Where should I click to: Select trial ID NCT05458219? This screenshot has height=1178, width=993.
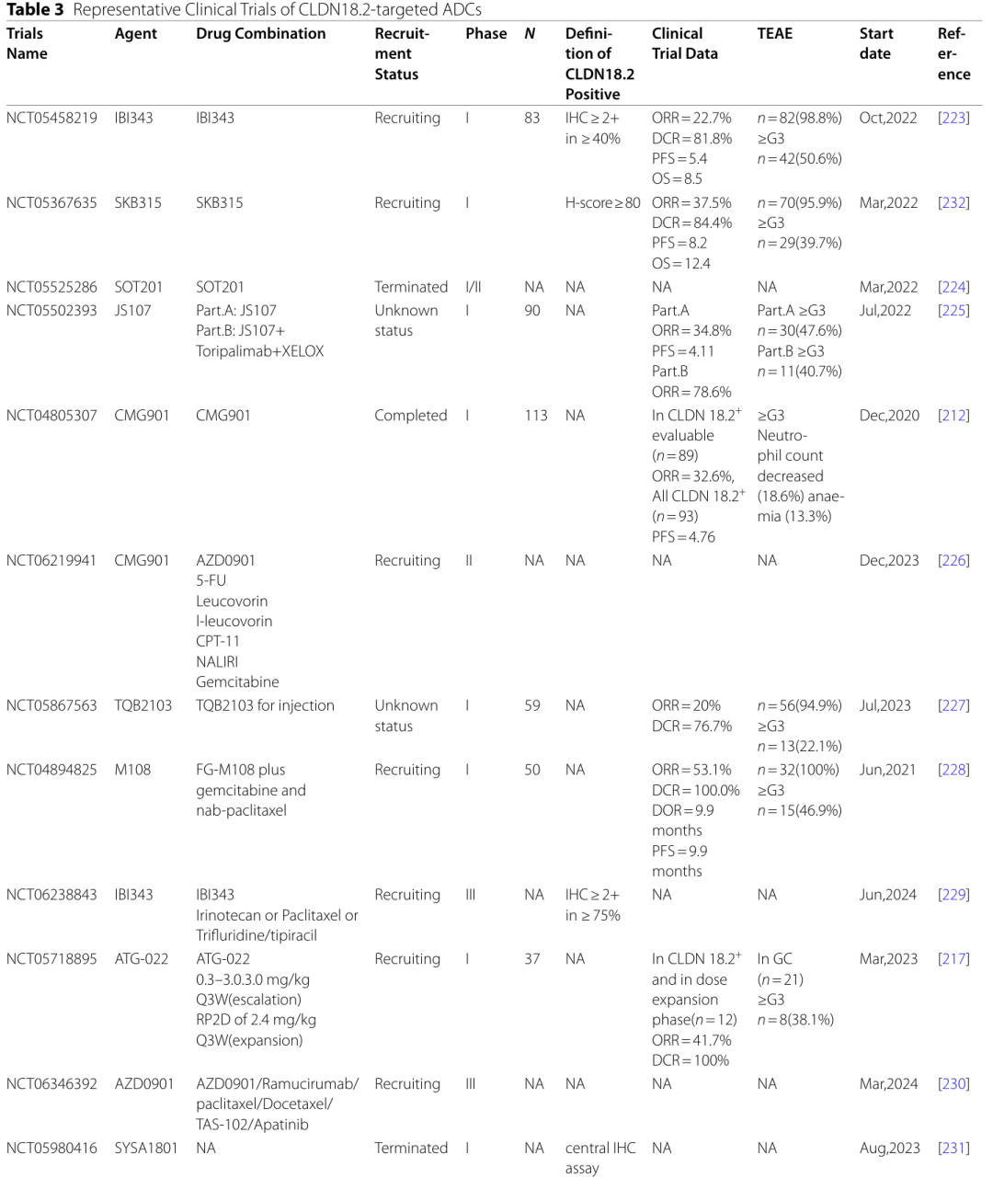pos(51,118)
